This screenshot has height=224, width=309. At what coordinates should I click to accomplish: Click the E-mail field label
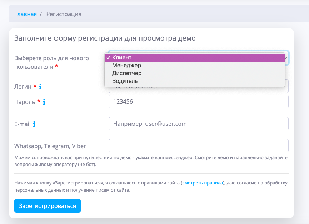point(23,124)
